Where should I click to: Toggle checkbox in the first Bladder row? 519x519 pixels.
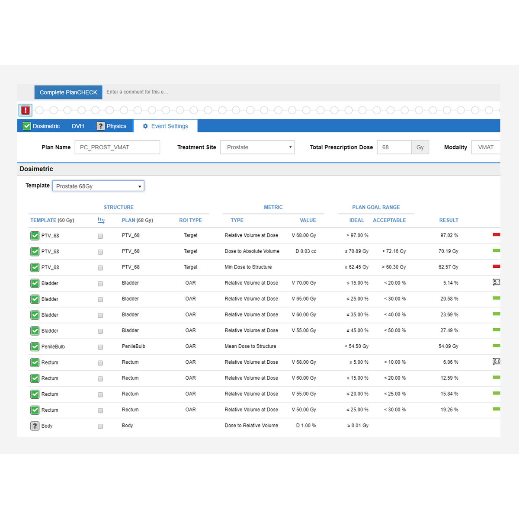(x=100, y=284)
